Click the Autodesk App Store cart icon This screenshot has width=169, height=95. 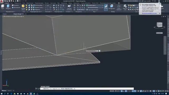click(153, 1)
